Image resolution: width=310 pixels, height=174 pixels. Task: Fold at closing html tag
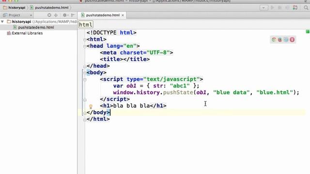(x=85, y=119)
